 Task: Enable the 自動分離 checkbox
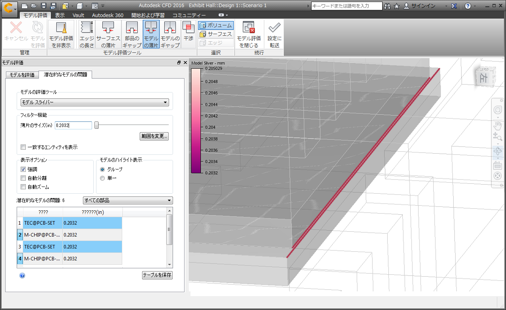coord(23,178)
